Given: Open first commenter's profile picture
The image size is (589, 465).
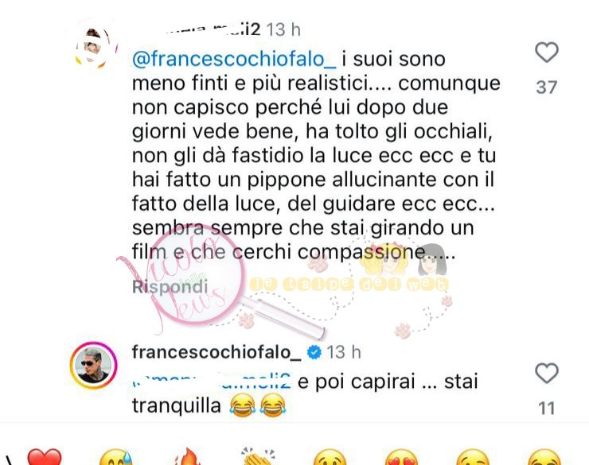Looking at the screenshot, I should 94,47.
